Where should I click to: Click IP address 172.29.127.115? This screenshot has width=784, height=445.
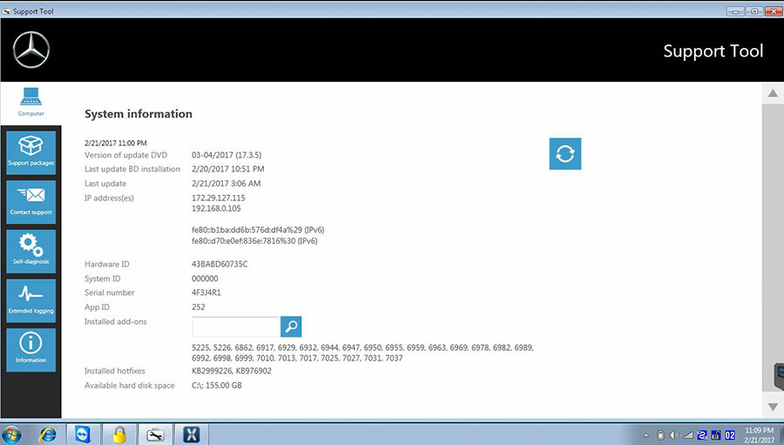pos(219,198)
